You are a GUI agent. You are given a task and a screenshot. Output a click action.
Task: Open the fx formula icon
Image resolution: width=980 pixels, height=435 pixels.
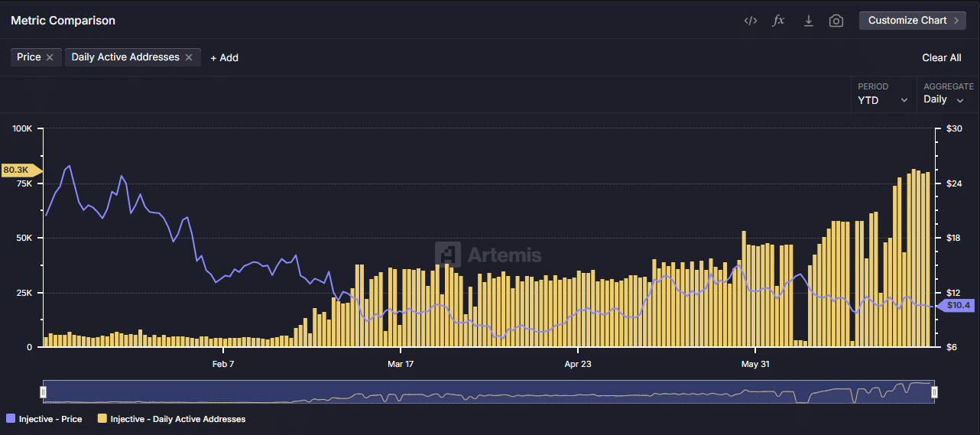(778, 21)
